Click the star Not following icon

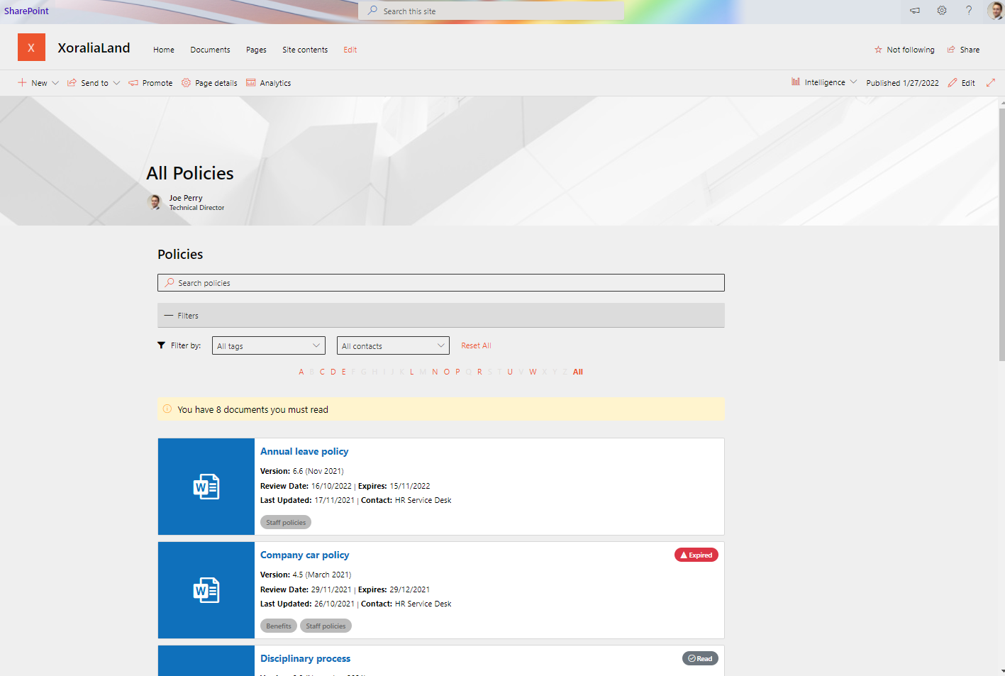coord(878,50)
